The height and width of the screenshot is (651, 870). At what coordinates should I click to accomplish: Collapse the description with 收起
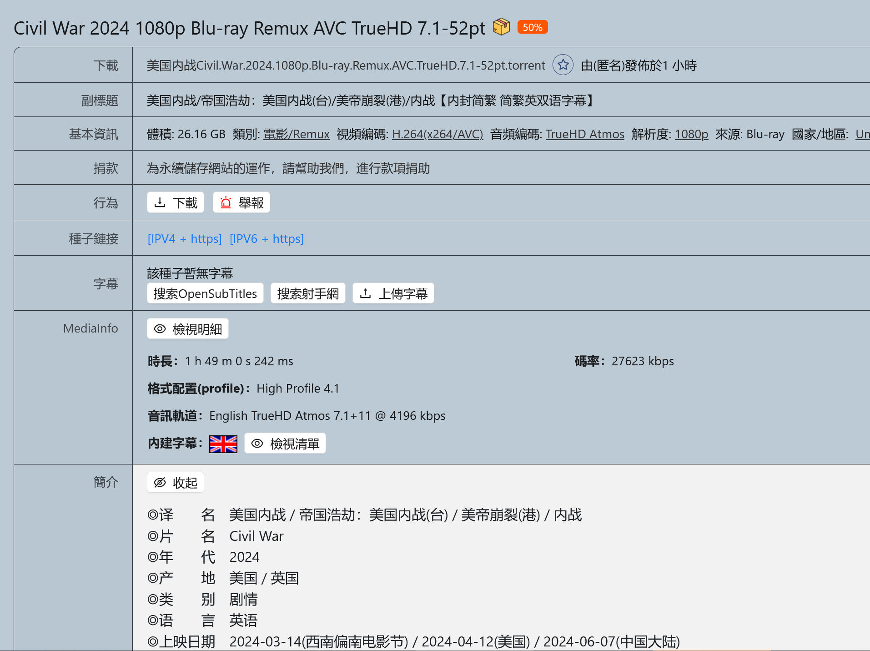[x=176, y=483]
